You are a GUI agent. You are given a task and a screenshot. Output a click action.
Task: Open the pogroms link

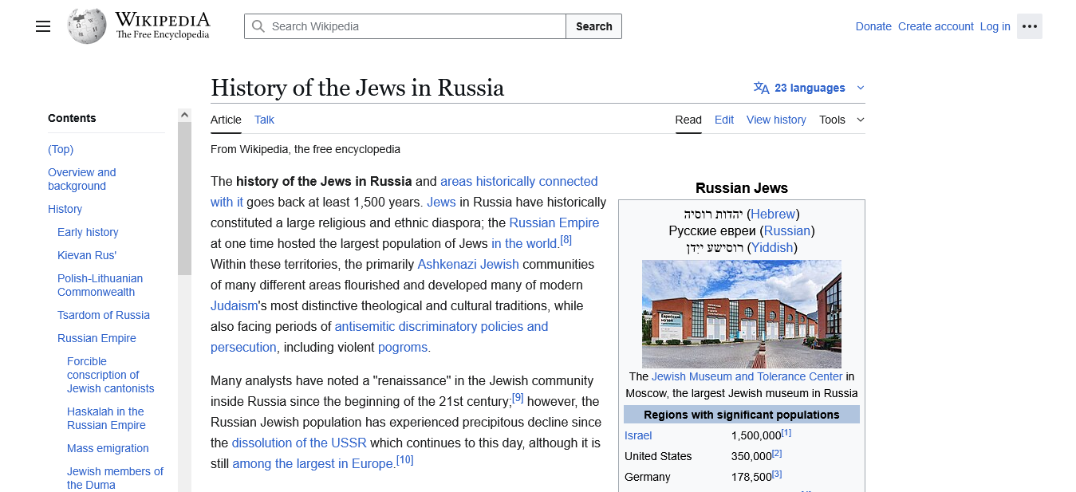[403, 347]
